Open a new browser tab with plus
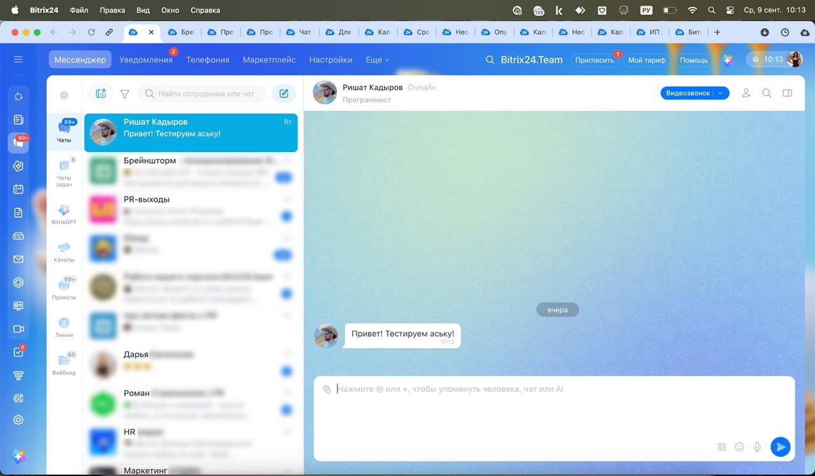 (x=718, y=32)
